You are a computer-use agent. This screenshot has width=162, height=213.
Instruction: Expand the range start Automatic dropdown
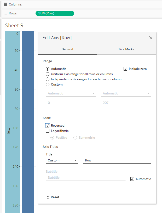tap(71, 93)
